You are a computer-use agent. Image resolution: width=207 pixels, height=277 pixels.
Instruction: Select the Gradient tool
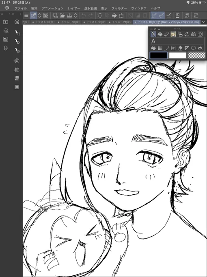[x=160, y=48]
